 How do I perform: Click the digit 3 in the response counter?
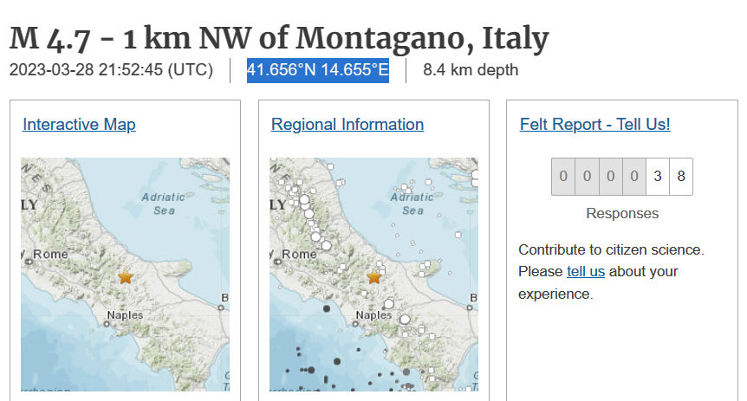click(658, 177)
